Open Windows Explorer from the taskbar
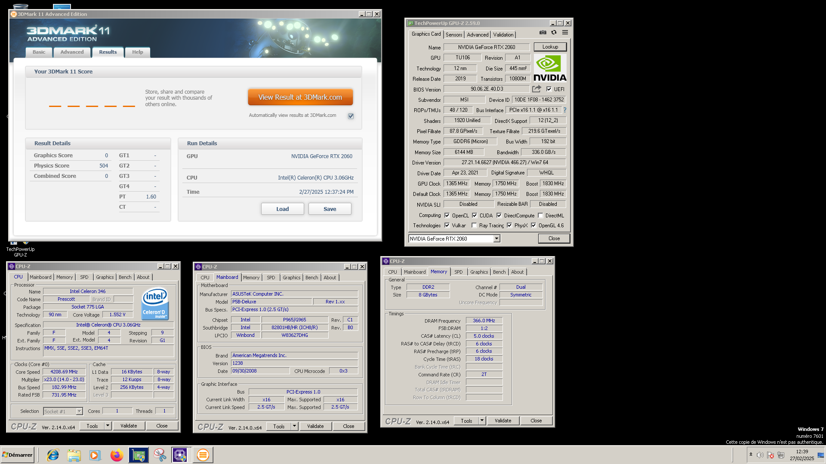Viewport: 826px width, 464px height. [74, 455]
